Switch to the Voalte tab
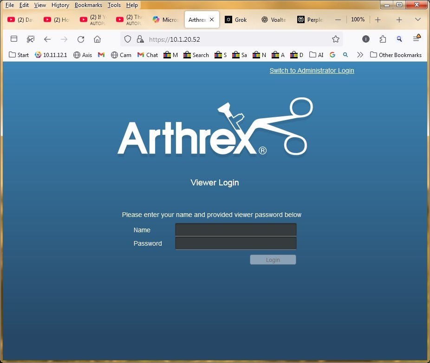The height and width of the screenshot is (363, 430). (x=274, y=20)
